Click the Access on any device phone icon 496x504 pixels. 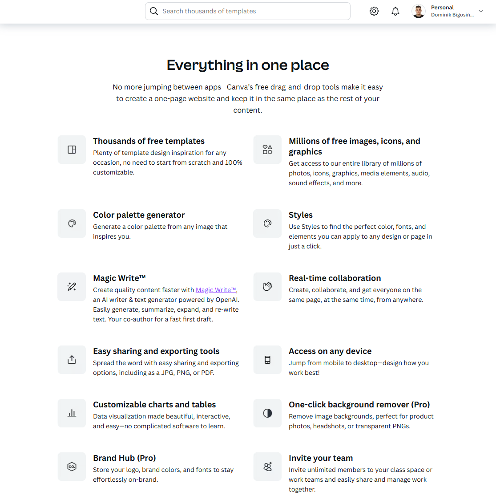tap(267, 360)
